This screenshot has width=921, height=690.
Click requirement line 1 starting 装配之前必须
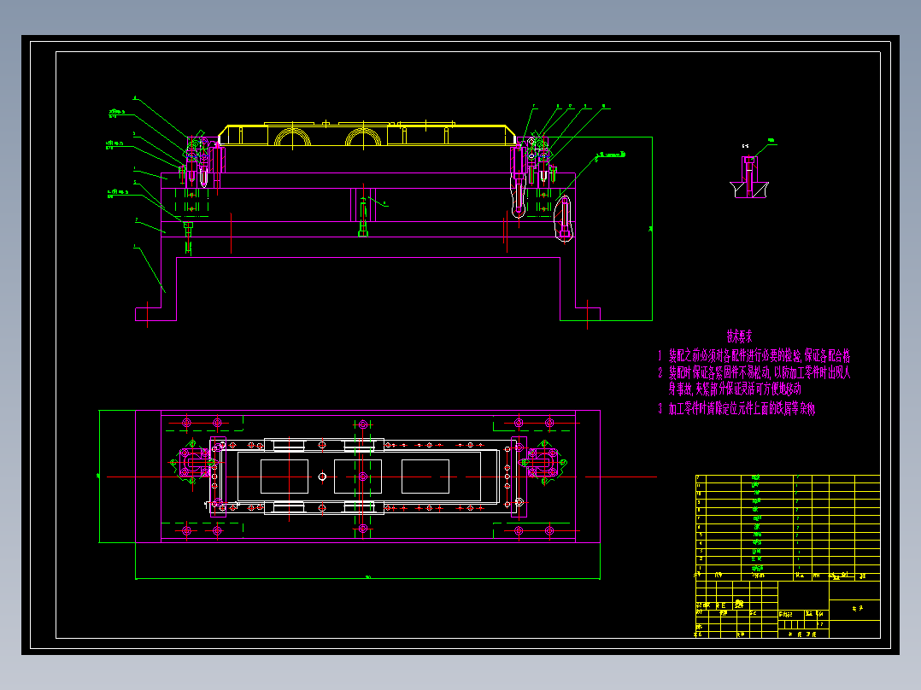(754, 355)
